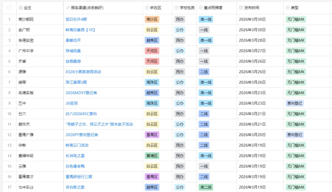Viewport: 332px width, 192px height.
Task: Open the 南沙区 select cell in row 1
Action: click(152, 19)
